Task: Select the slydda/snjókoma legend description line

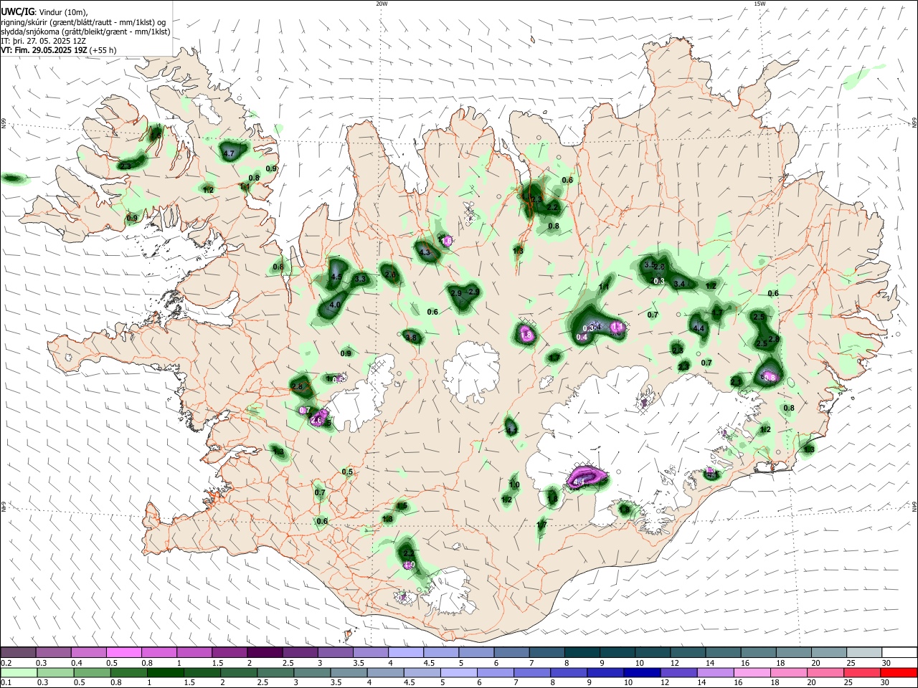Action: point(85,32)
